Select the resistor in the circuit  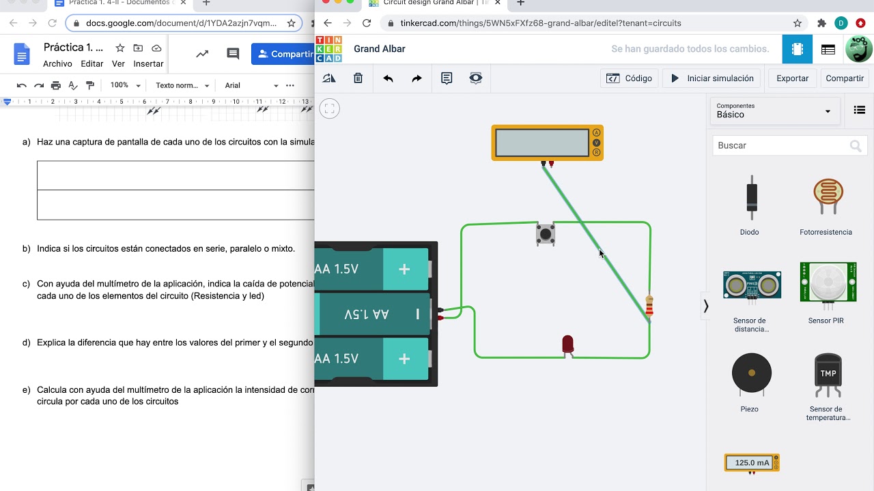point(649,307)
